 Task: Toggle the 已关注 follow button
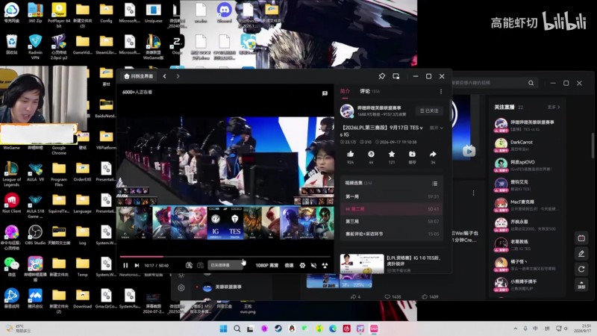429,111
